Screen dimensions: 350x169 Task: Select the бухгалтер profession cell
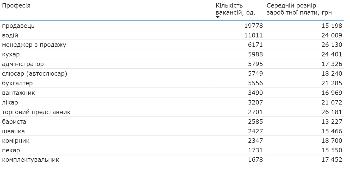(17, 83)
